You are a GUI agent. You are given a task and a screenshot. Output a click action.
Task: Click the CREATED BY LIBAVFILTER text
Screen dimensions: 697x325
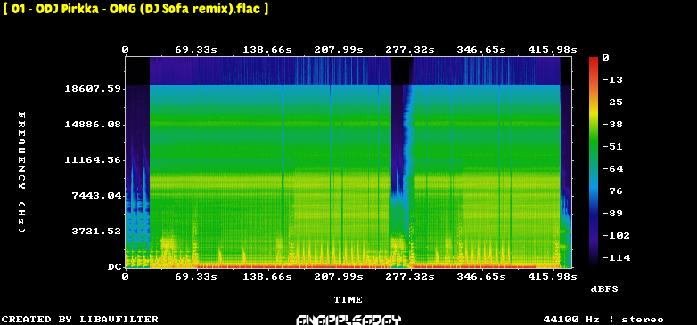pos(80,320)
